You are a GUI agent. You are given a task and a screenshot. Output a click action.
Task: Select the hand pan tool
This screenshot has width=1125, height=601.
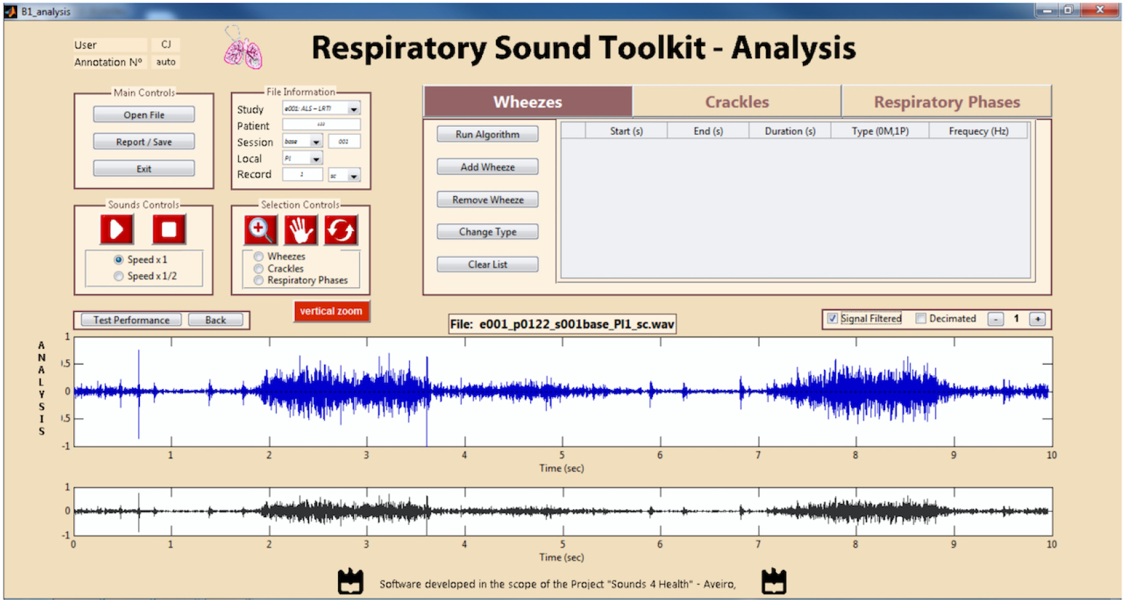[300, 229]
